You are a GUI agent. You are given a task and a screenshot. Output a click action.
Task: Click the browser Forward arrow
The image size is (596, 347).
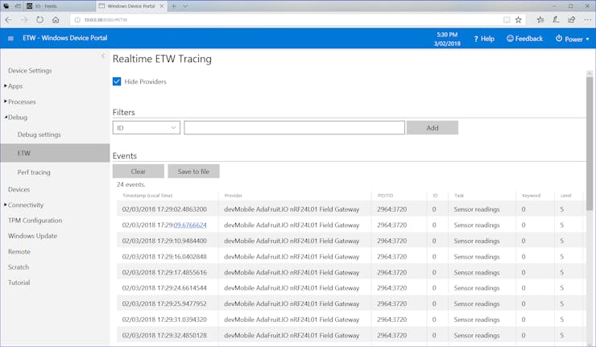(24, 20)
